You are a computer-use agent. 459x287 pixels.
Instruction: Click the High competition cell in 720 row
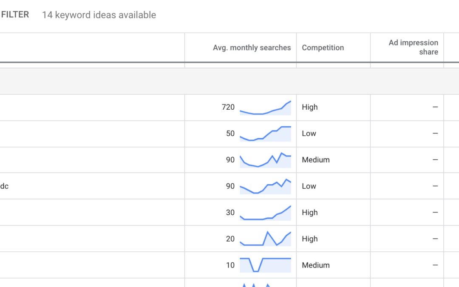pos(309,107)
